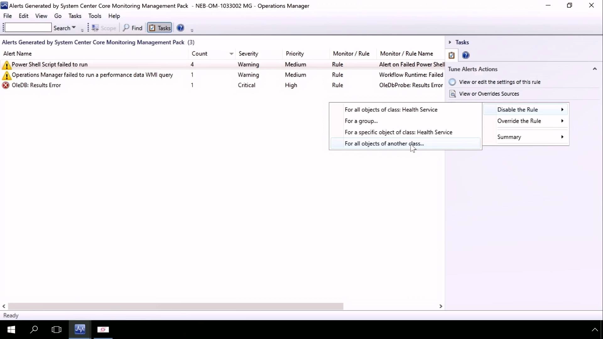Image resolution: width=603 pixels, height=339 pixels.
Task: Click in the search input field
Action: pos(28,28)
